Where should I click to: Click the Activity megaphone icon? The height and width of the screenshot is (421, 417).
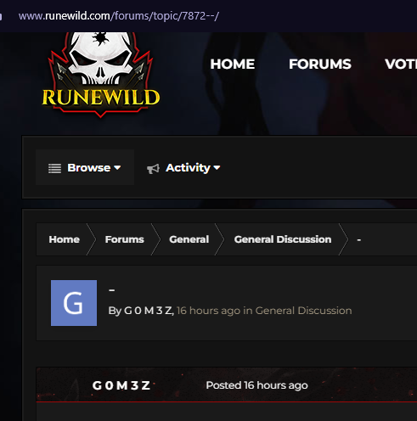[x=153, y=169]
